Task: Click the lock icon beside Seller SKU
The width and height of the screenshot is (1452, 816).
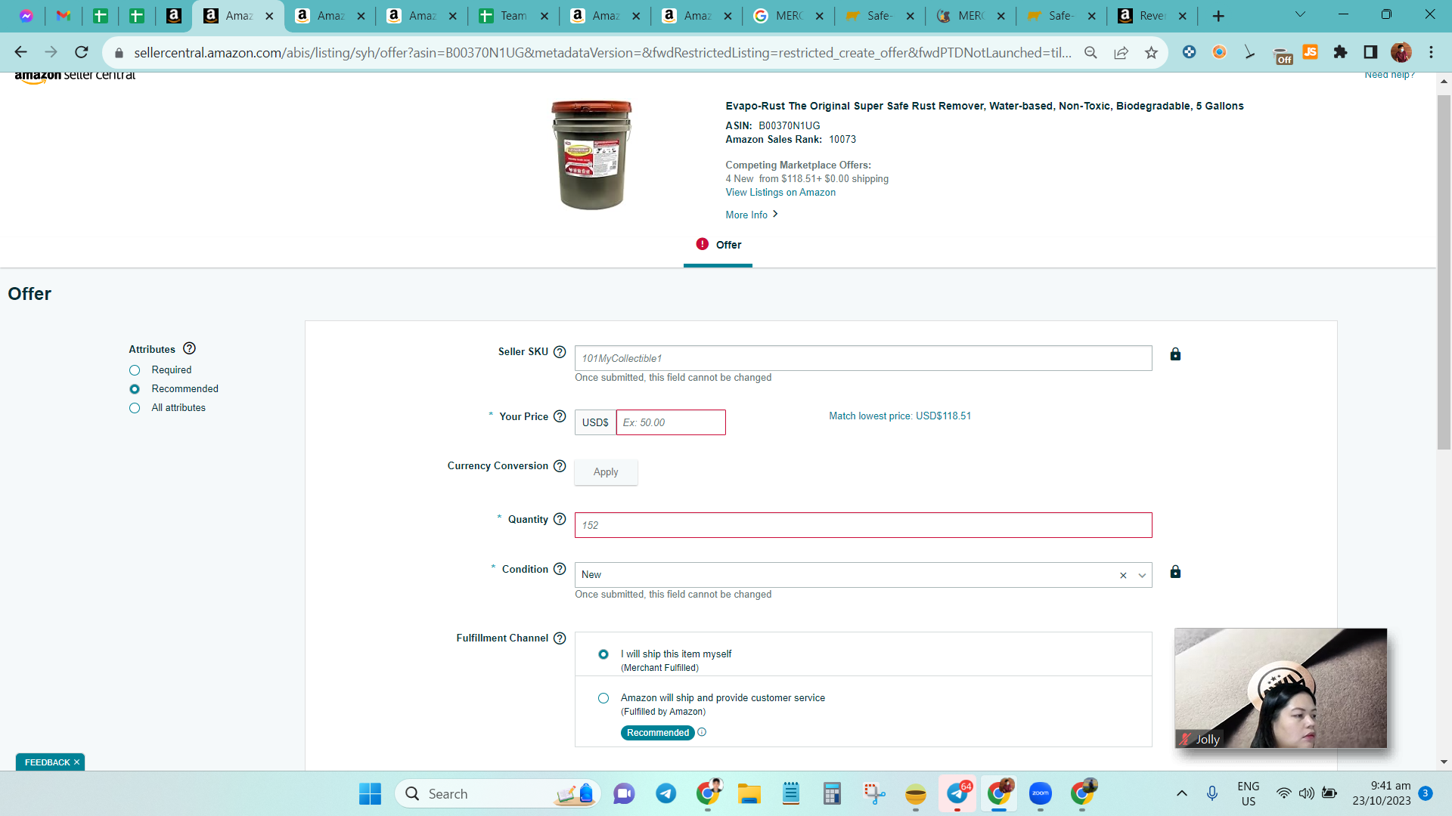Action: (x=1175, y=354)
